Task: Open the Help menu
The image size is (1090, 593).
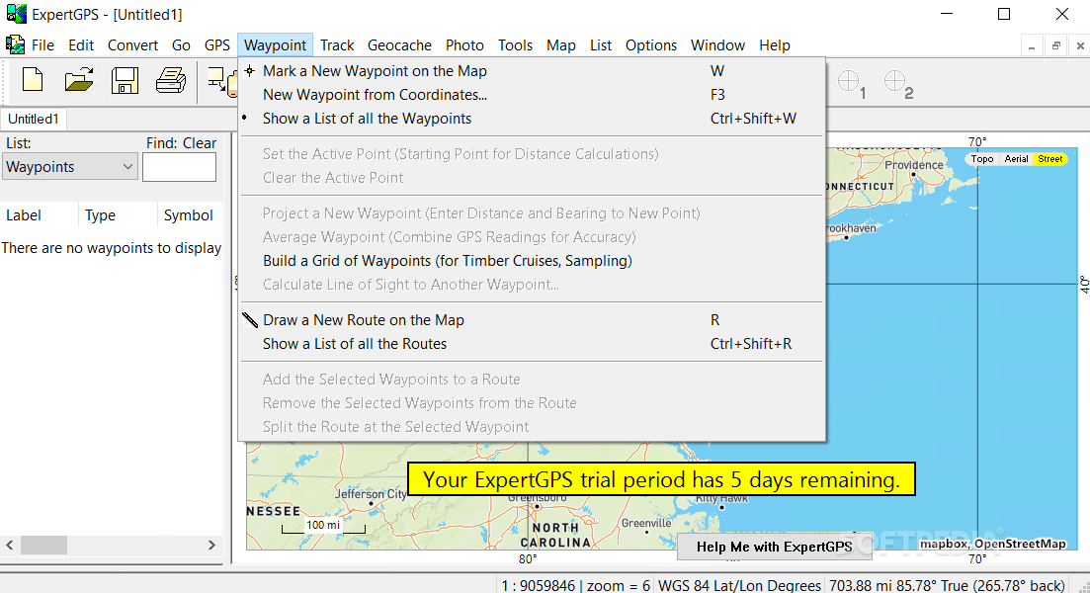Action: (775, 45)
